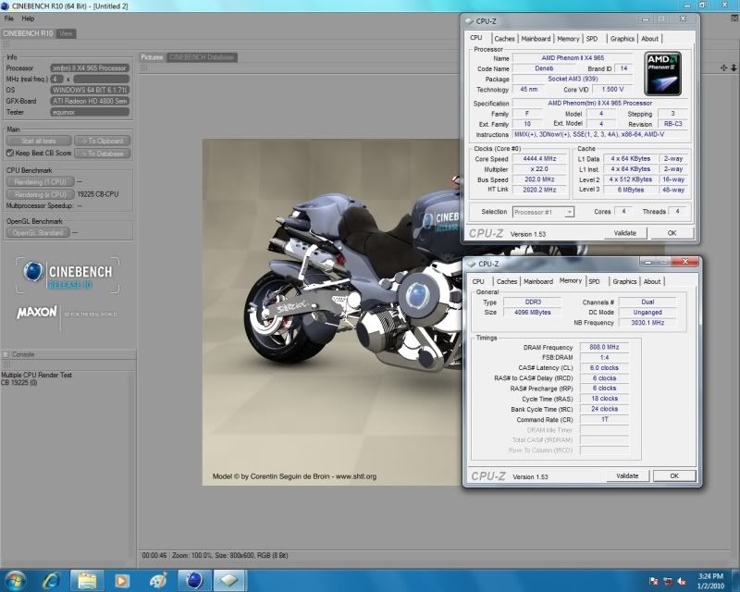740x592 pixels.
Task: Click the NB Frequency 3030.1 MHz value
Action: (x=647, y=323)
